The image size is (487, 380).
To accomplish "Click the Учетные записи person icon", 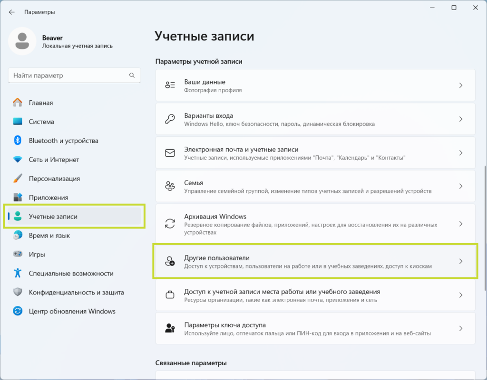I will pyautogui.click(x=18, y=216).
